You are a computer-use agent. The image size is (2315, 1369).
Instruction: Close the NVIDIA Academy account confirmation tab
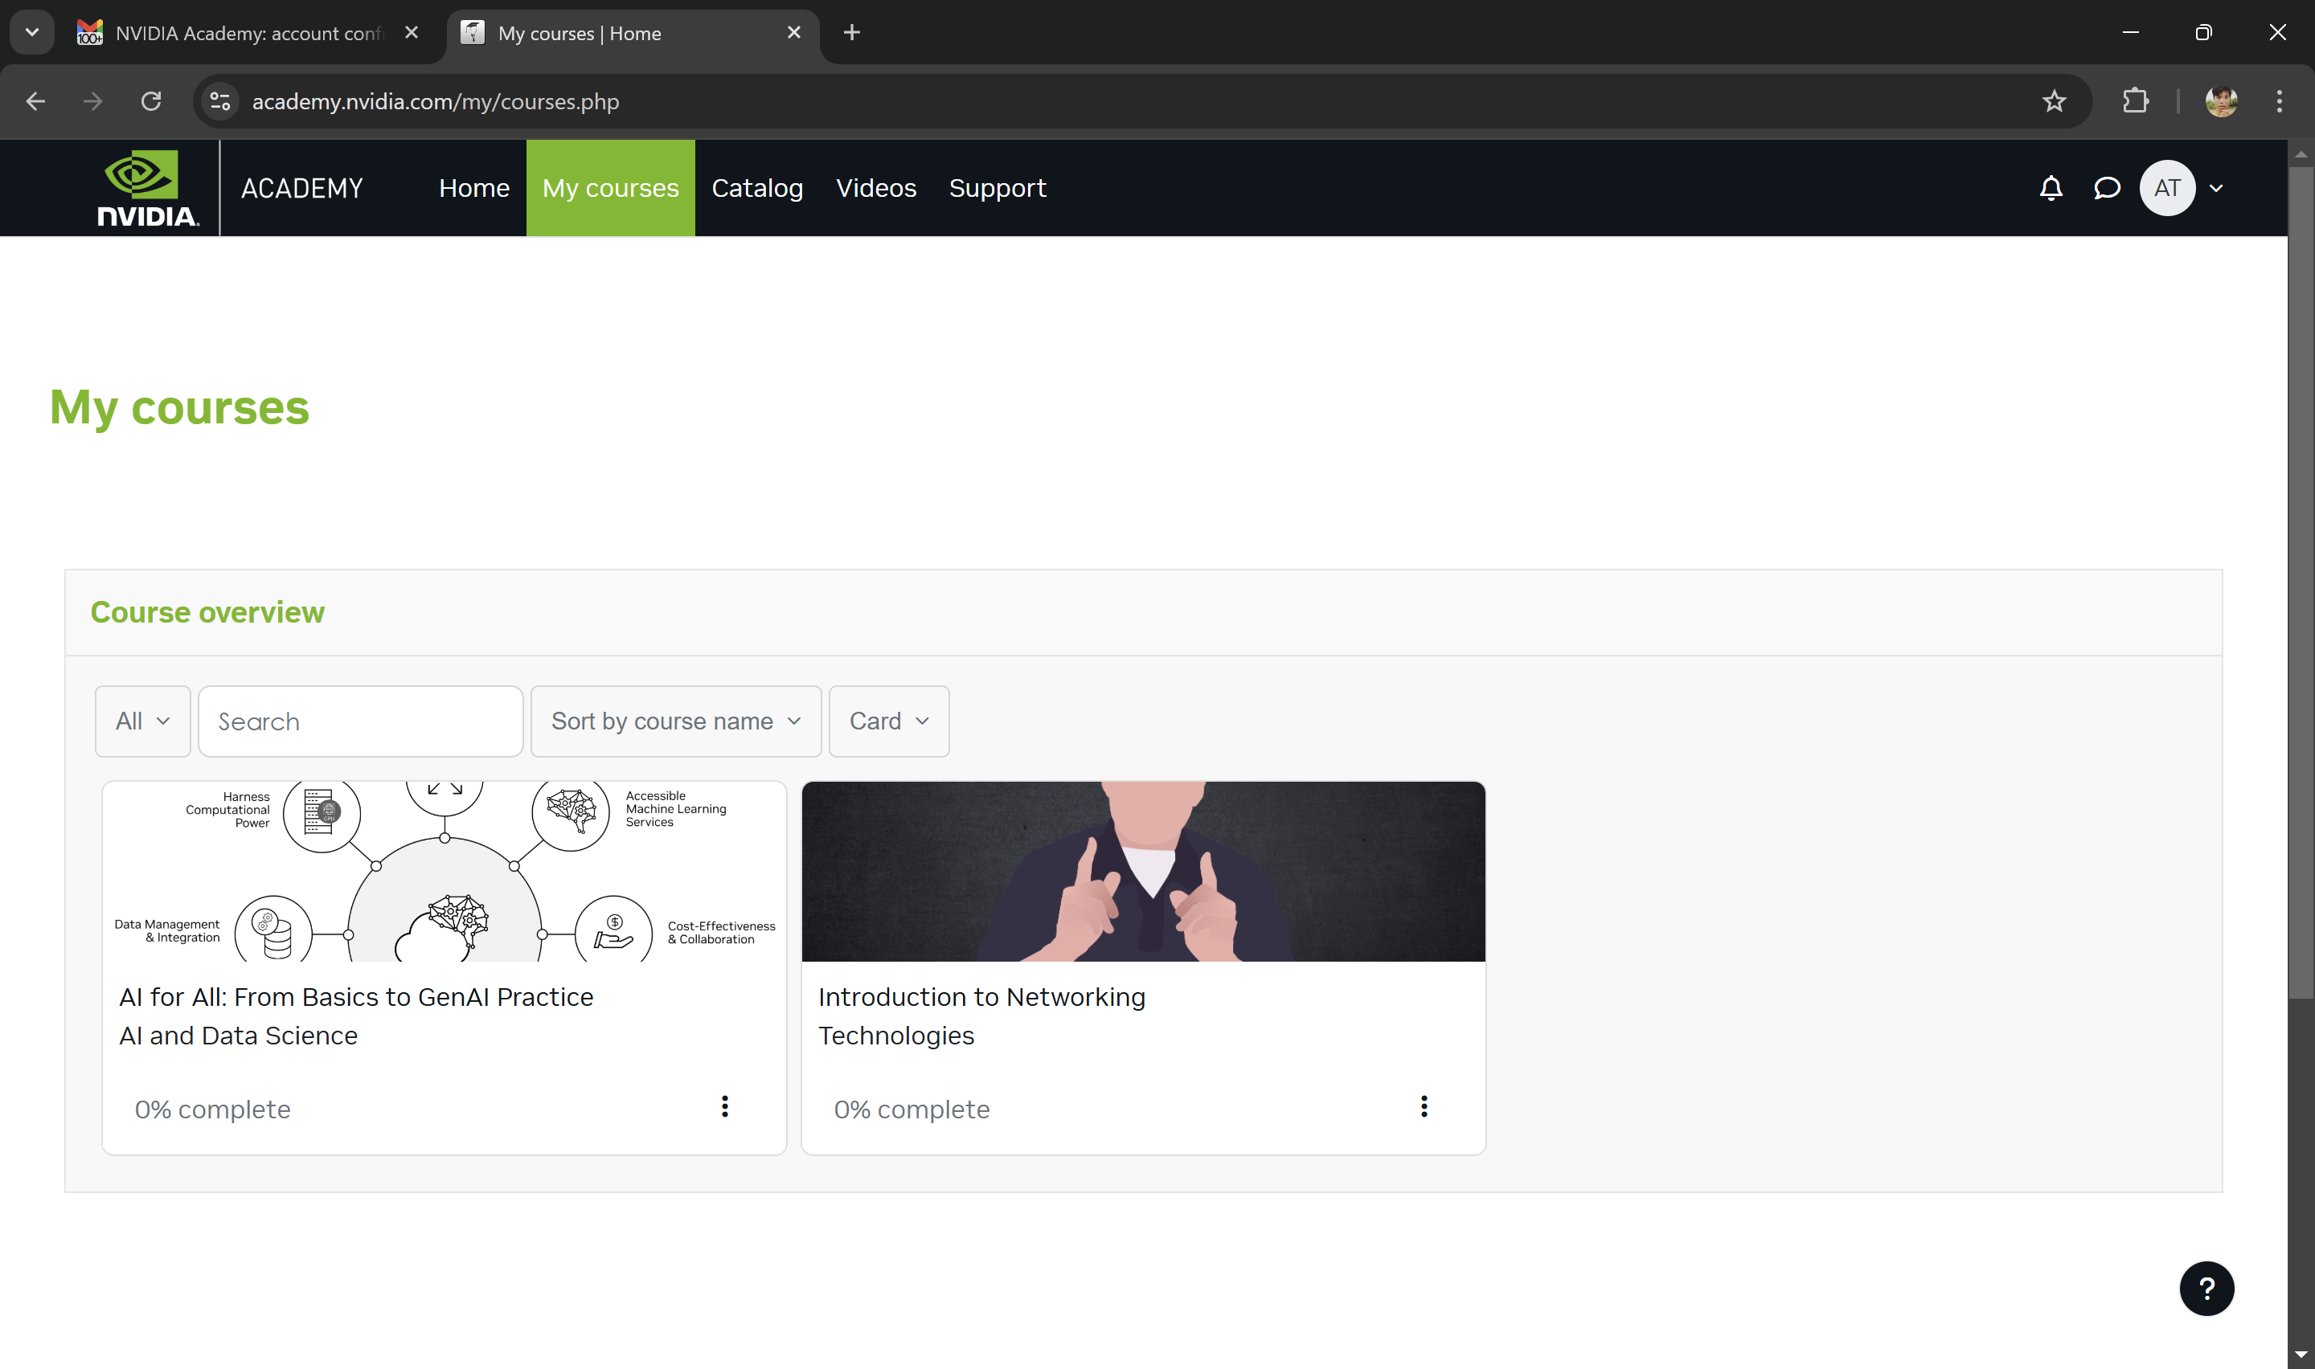click(x=412, y=32)
